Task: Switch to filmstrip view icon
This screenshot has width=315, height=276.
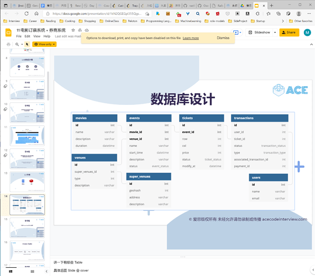Action: (11, 272)
